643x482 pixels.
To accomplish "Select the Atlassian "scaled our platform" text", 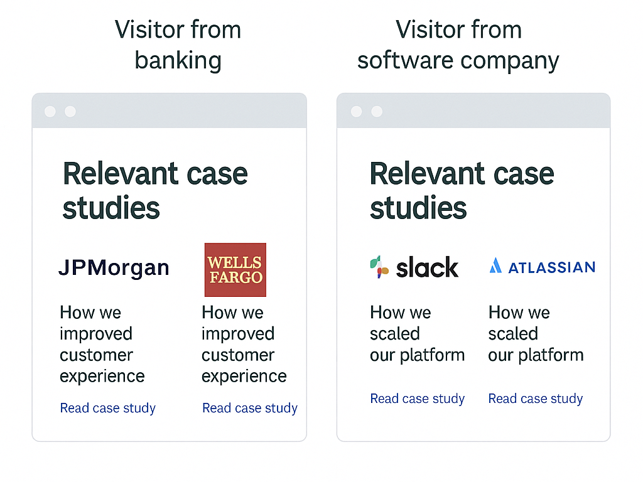I will point(536,333).
